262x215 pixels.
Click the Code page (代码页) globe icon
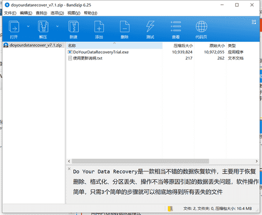(202, 27)
